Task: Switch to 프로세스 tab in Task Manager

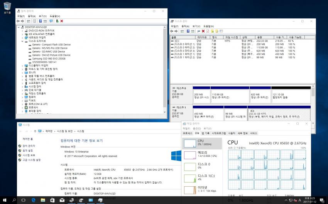Action: click(x=188, y=133)
